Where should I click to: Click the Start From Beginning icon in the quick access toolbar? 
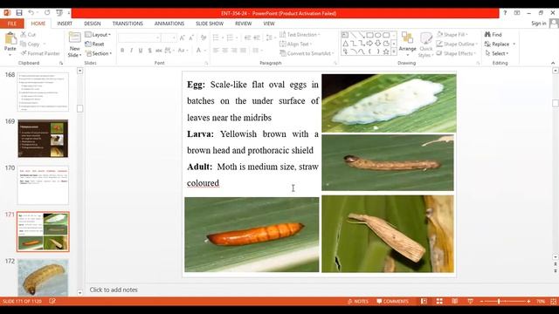click(59, 13)
